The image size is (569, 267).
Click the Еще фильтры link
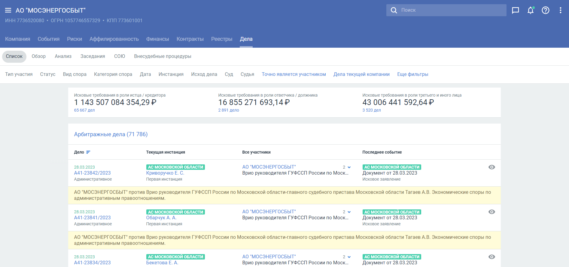(413, 74)
